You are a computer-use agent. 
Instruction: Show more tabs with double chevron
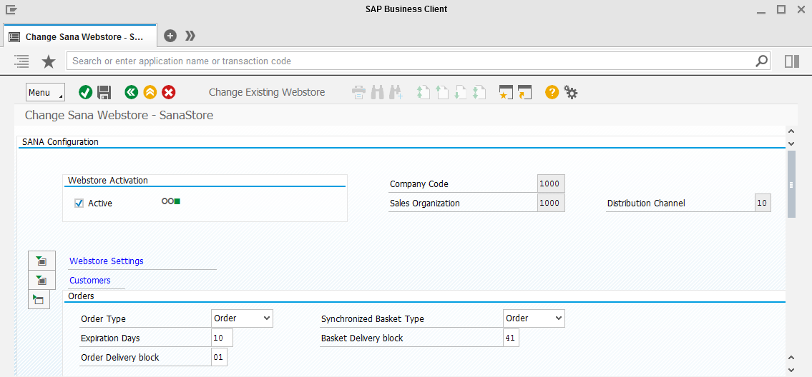pyautogui.click(x=190, y=36)
